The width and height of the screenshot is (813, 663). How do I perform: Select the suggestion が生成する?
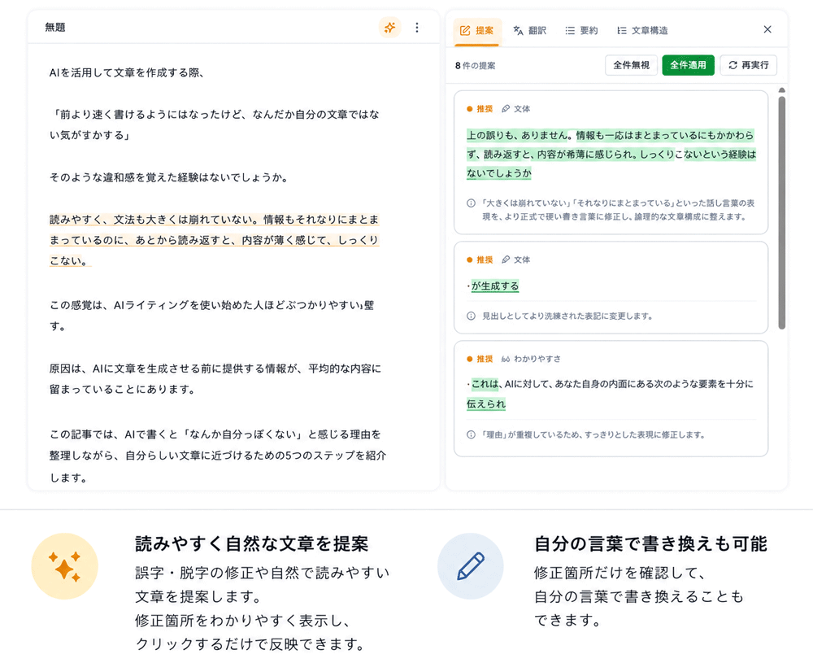[494, 286]
